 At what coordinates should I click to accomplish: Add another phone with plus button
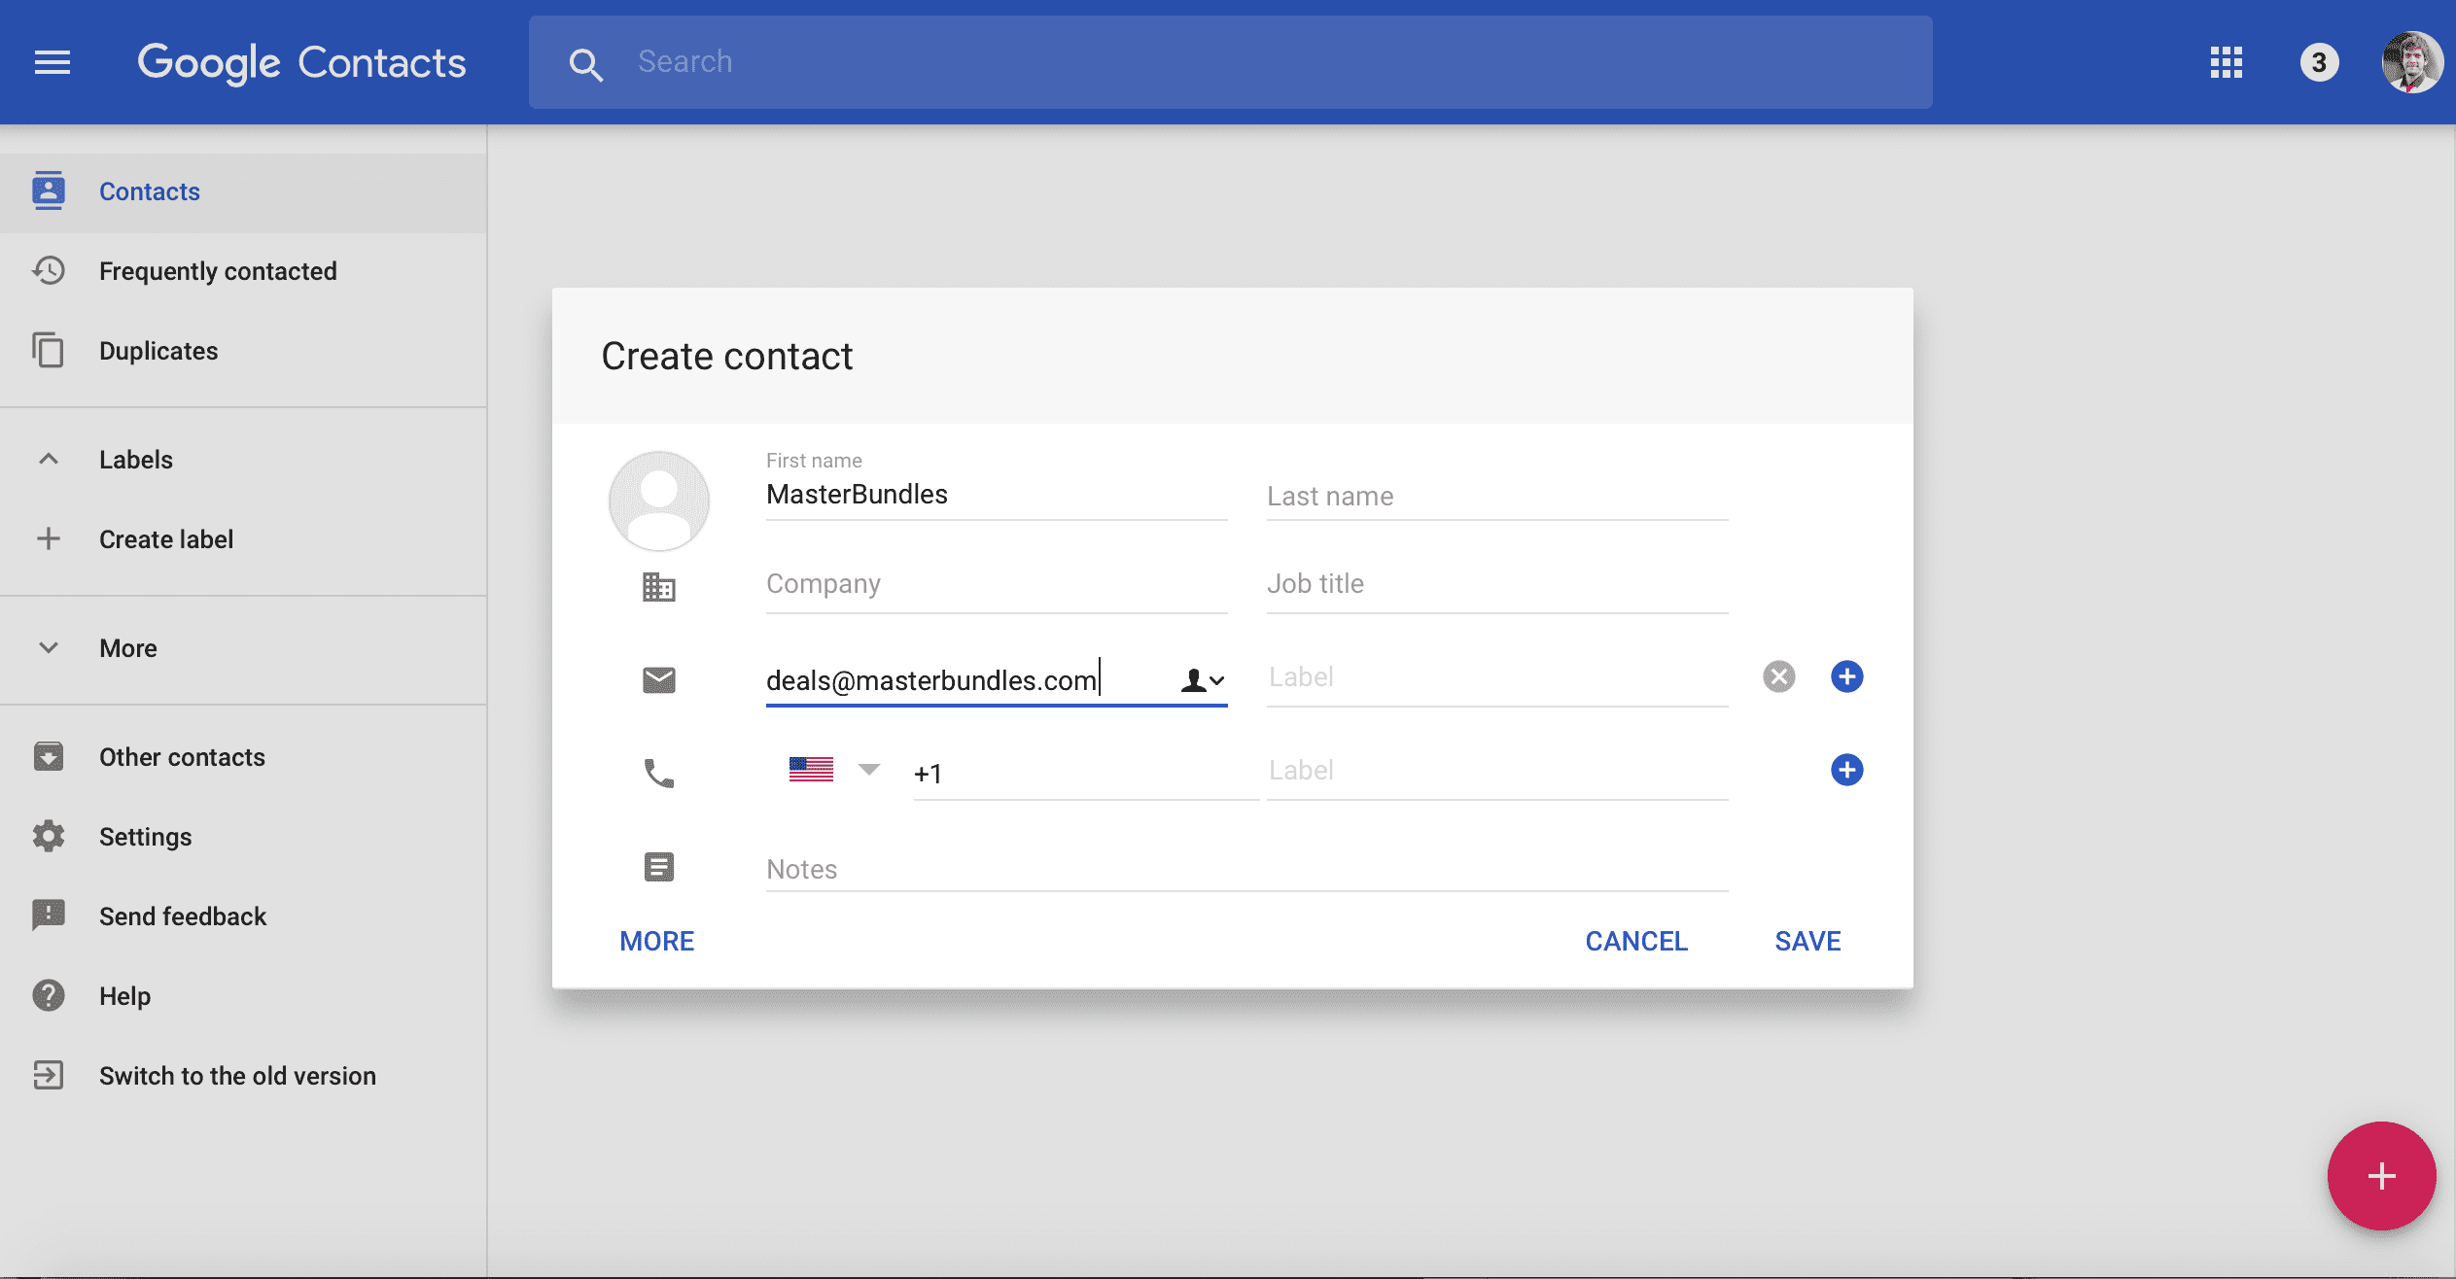(1847, 770)
